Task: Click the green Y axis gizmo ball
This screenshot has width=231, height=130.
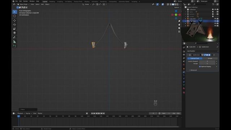Action: click(x=176, y=15)
